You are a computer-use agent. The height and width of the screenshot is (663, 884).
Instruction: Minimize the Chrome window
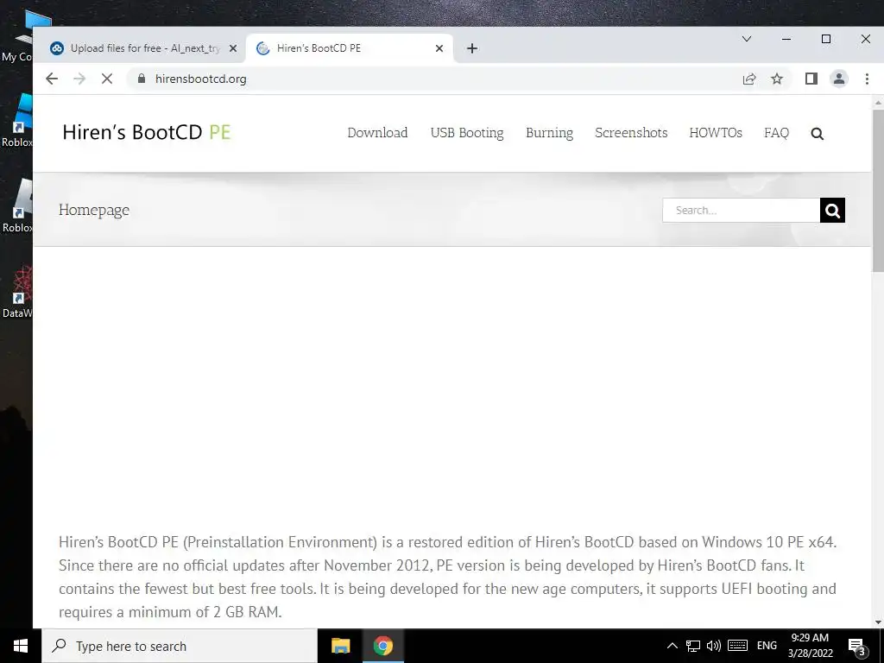786,39
